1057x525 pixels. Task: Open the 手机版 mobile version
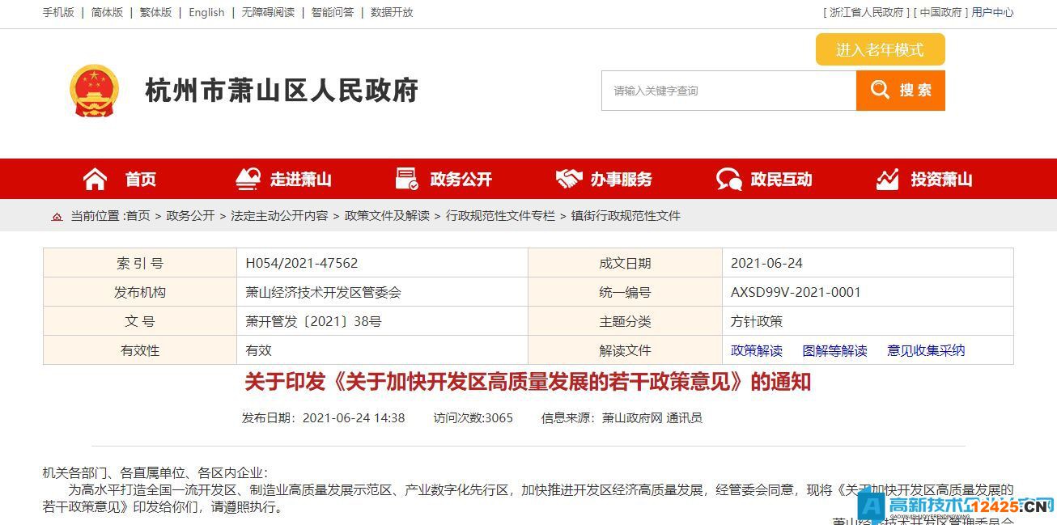58,12
